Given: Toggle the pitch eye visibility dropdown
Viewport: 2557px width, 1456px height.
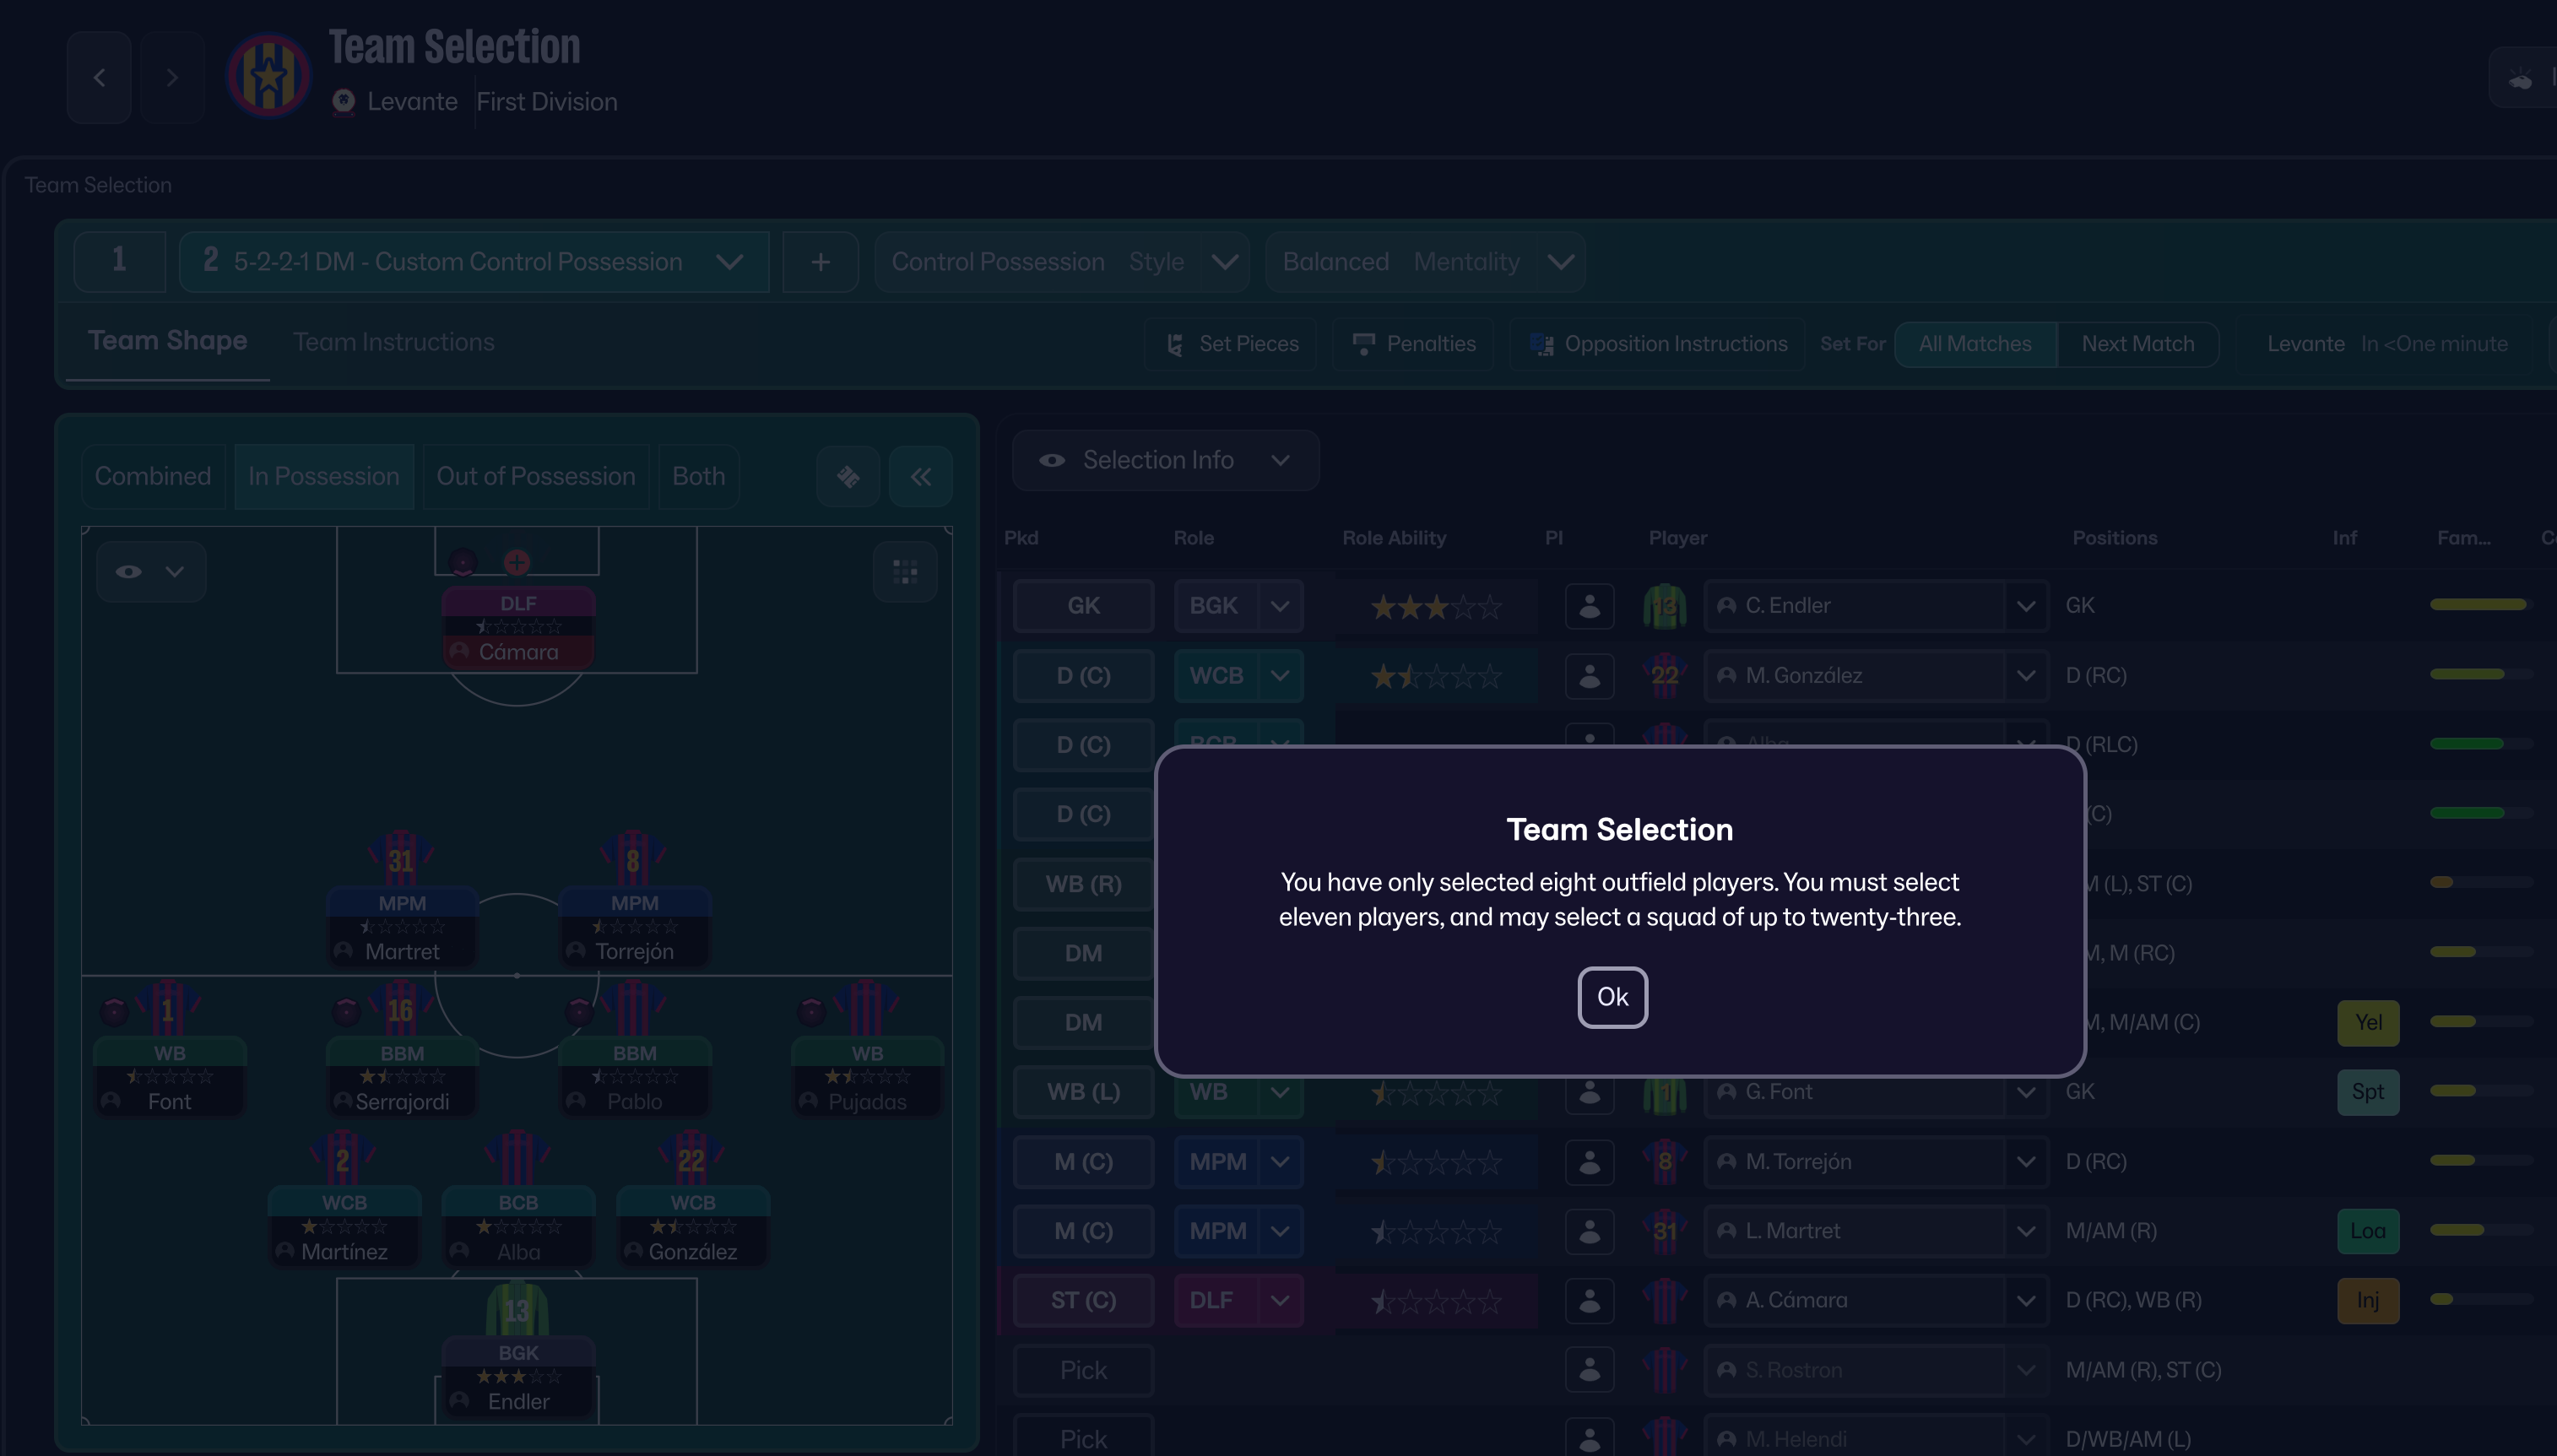Looking at the screenshot, I should pyautogui.click(x=151, y=572).
